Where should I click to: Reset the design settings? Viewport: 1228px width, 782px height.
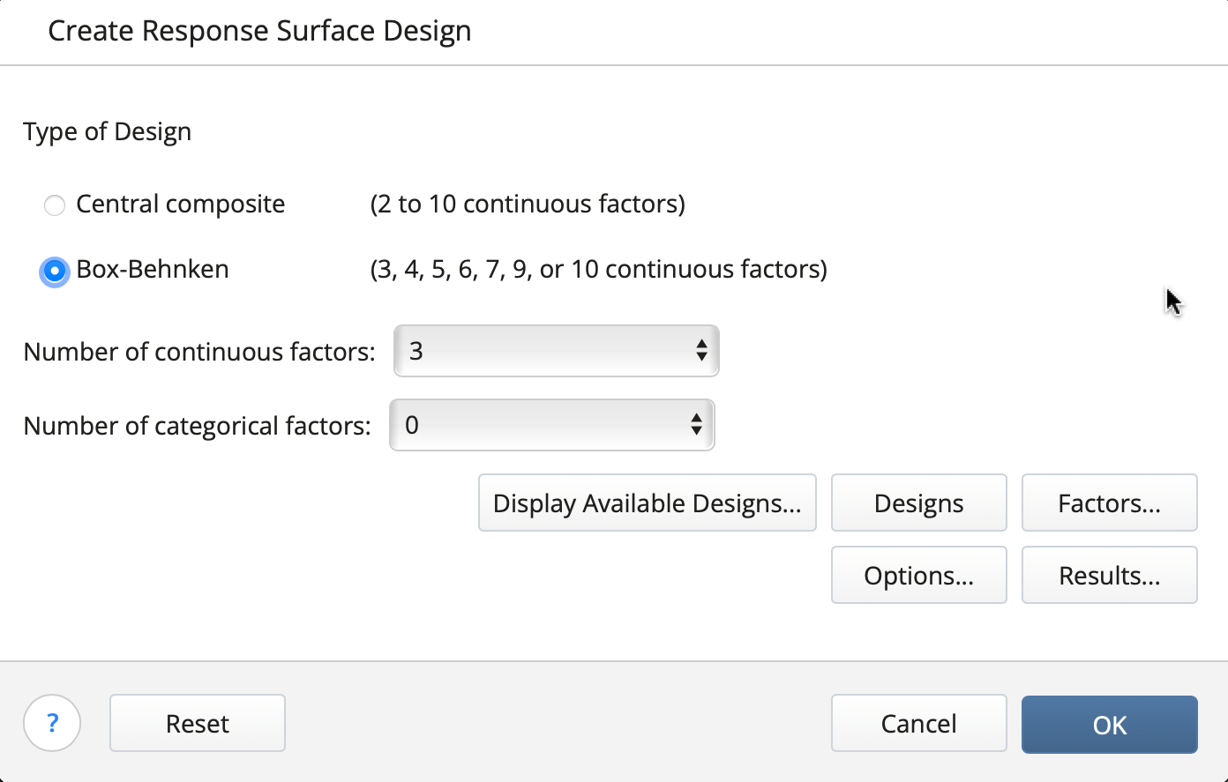(x=197, y=723)
